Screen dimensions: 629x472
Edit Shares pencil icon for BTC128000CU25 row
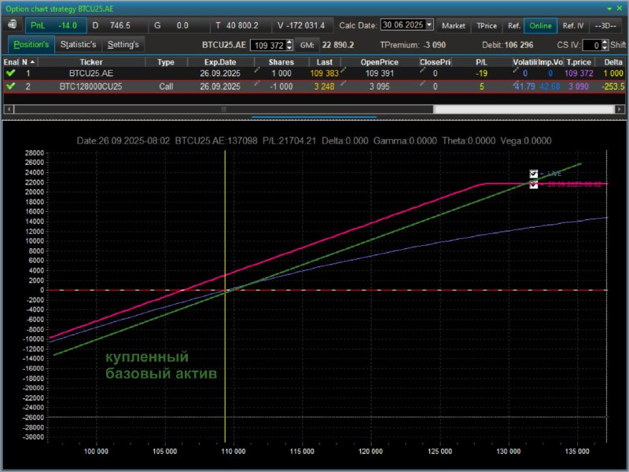[x=257, y=83]
